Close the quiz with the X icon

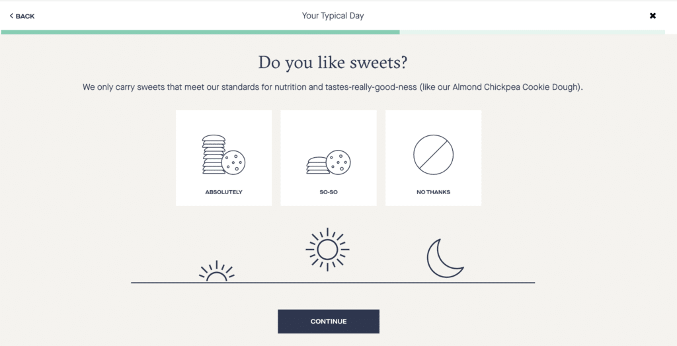tap(653, 16)
